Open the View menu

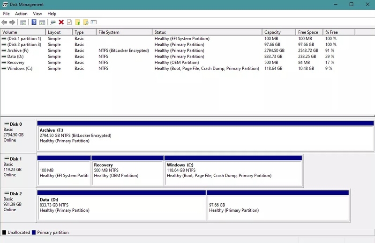[x=37, y=14]
